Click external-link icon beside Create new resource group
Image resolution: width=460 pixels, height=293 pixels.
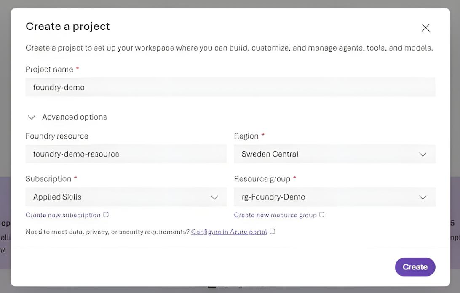[x=322, y=215]
